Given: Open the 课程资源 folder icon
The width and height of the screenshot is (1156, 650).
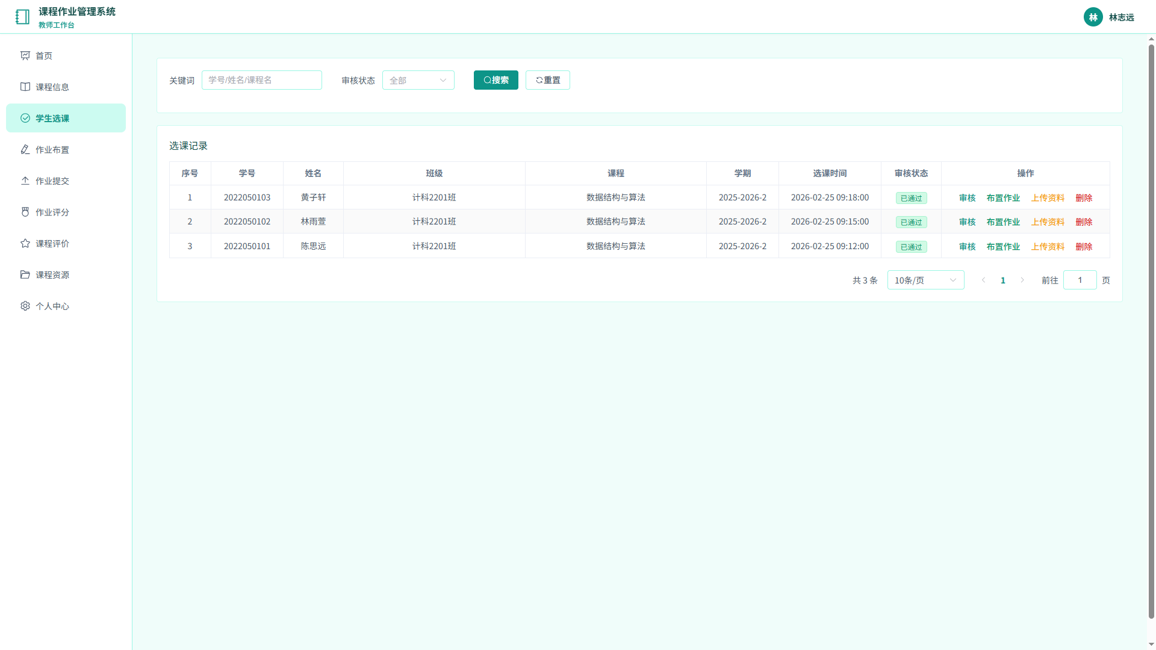Looking at the screenshot, I should click(x=25, y=274).
